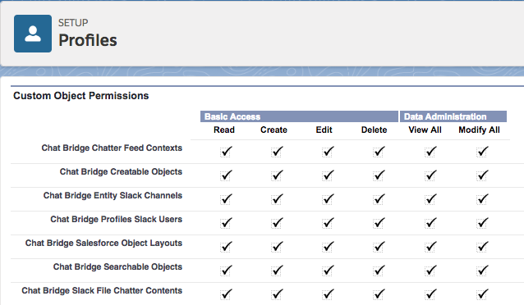Image resolution: width=524 pixels, height=305 pixels.
Task: Toggle Modify All for Chat Bridge Creatable Objects
Action: (x=482, y=175)
